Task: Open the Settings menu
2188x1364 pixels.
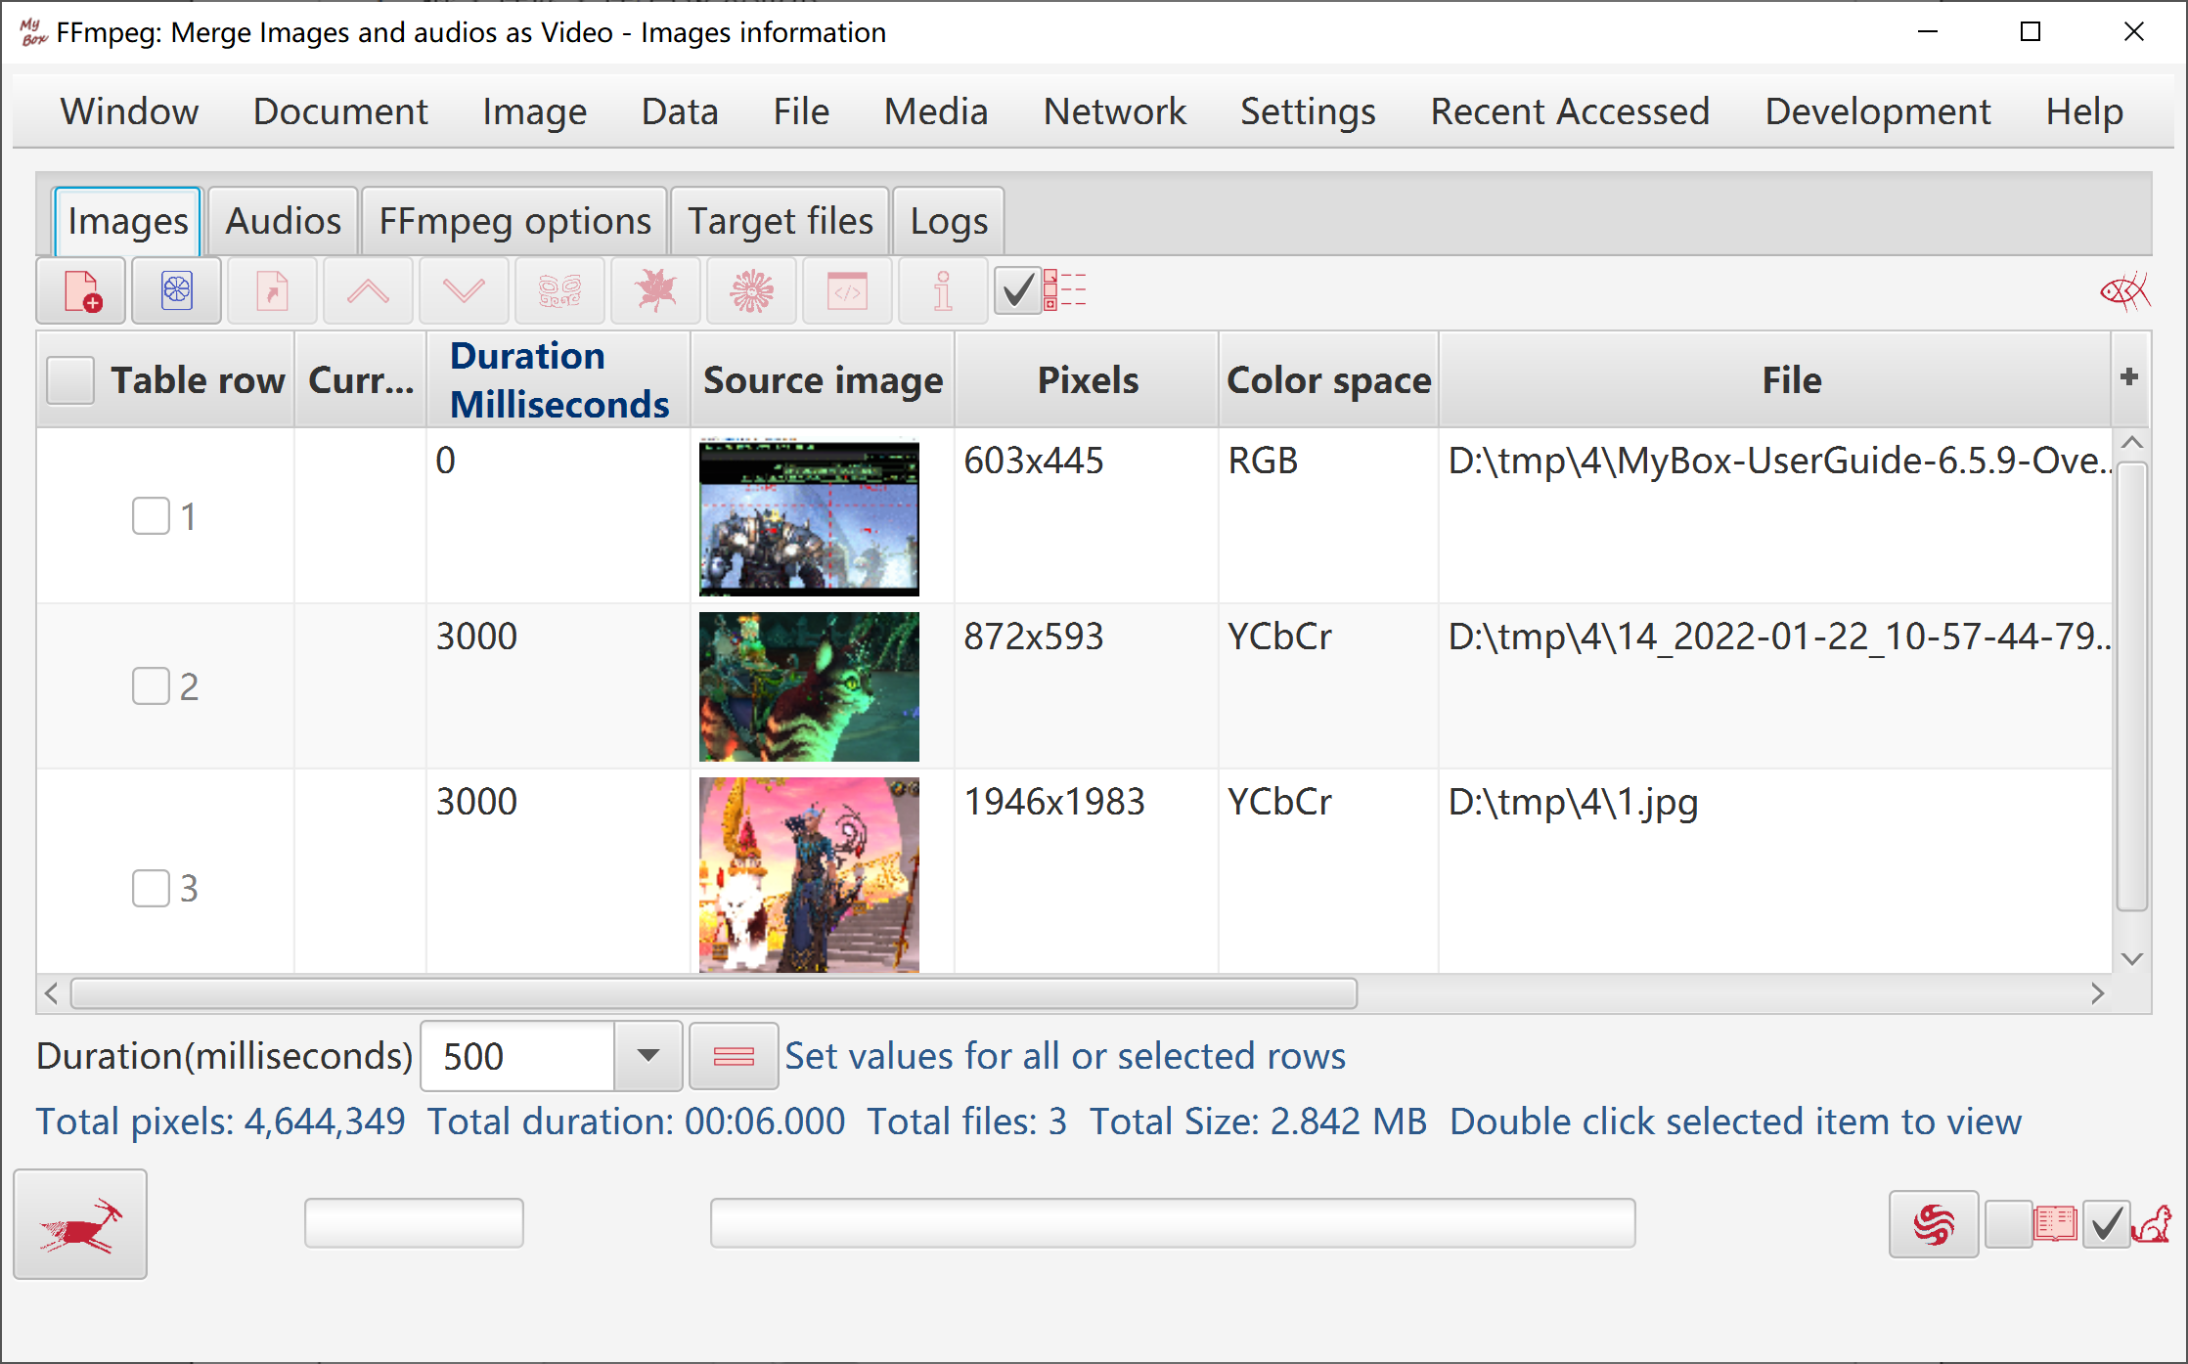Action: [x=1308, y=111]
